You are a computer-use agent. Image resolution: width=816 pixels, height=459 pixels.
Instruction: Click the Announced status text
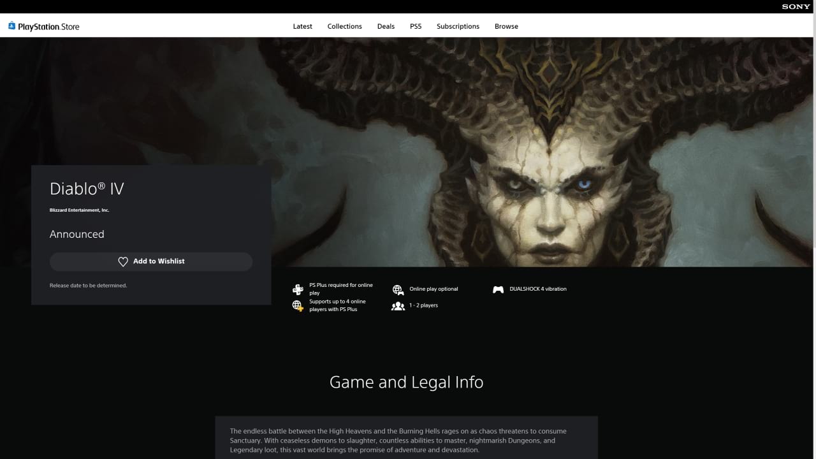click(77, 234)
